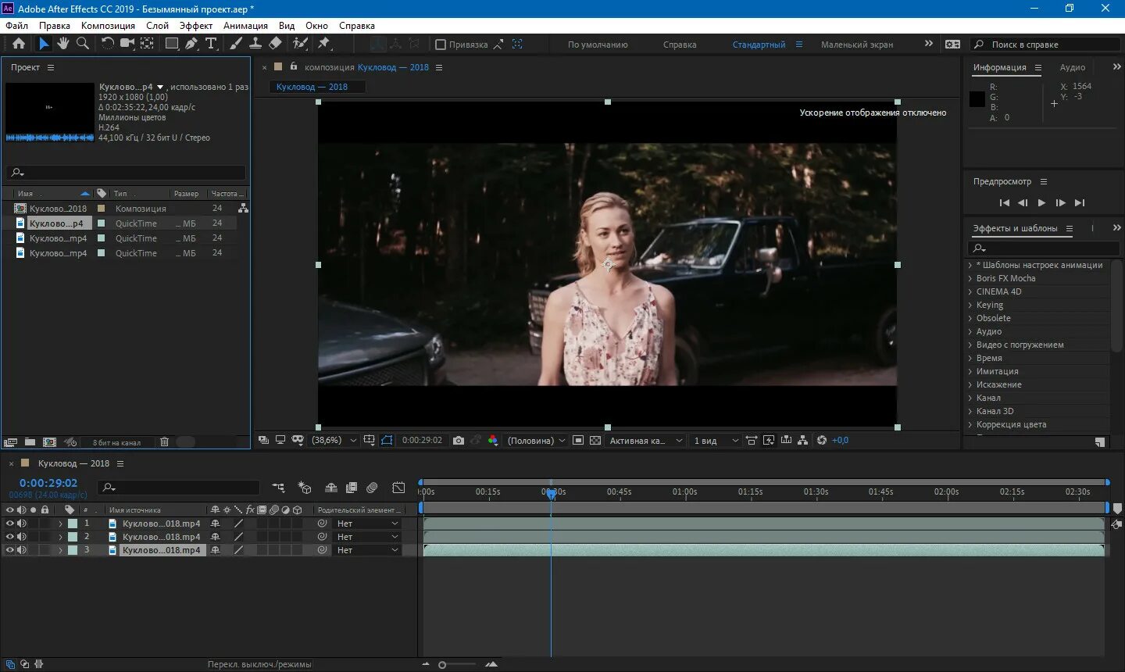The height and width of the screenshot is (672, 1125).
Task: Hide video of layer 3
Action: coord(10,550)
